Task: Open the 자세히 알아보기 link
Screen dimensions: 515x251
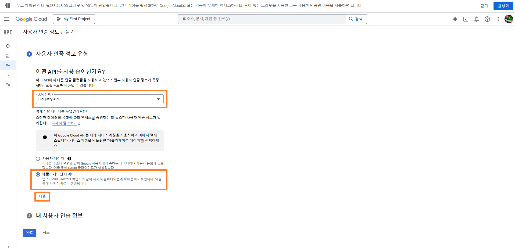Action: (x=66, y=123)
